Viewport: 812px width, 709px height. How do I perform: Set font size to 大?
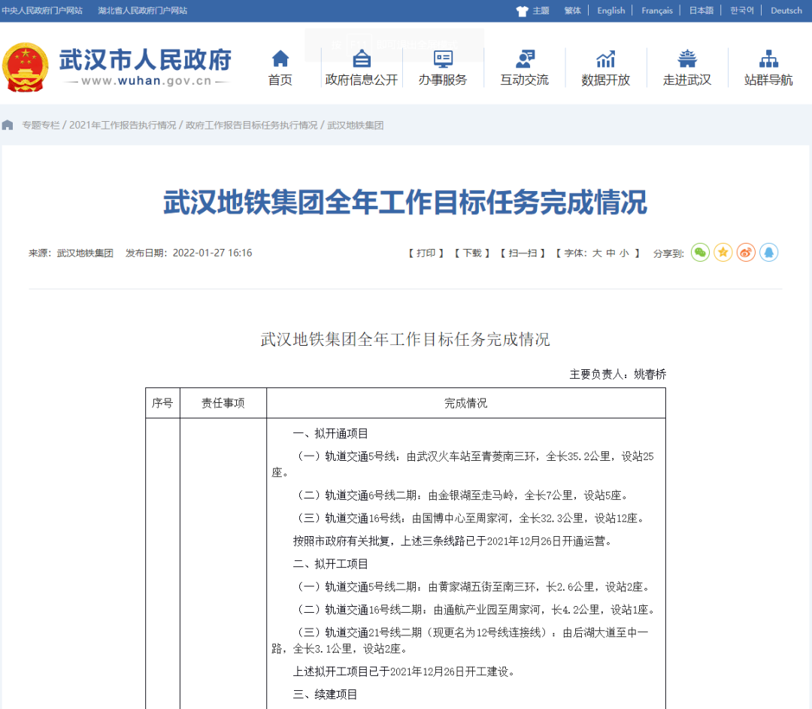tap(596, 253)
